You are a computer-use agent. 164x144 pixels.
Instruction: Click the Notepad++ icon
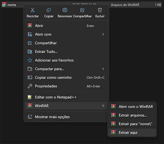(30, 97)
